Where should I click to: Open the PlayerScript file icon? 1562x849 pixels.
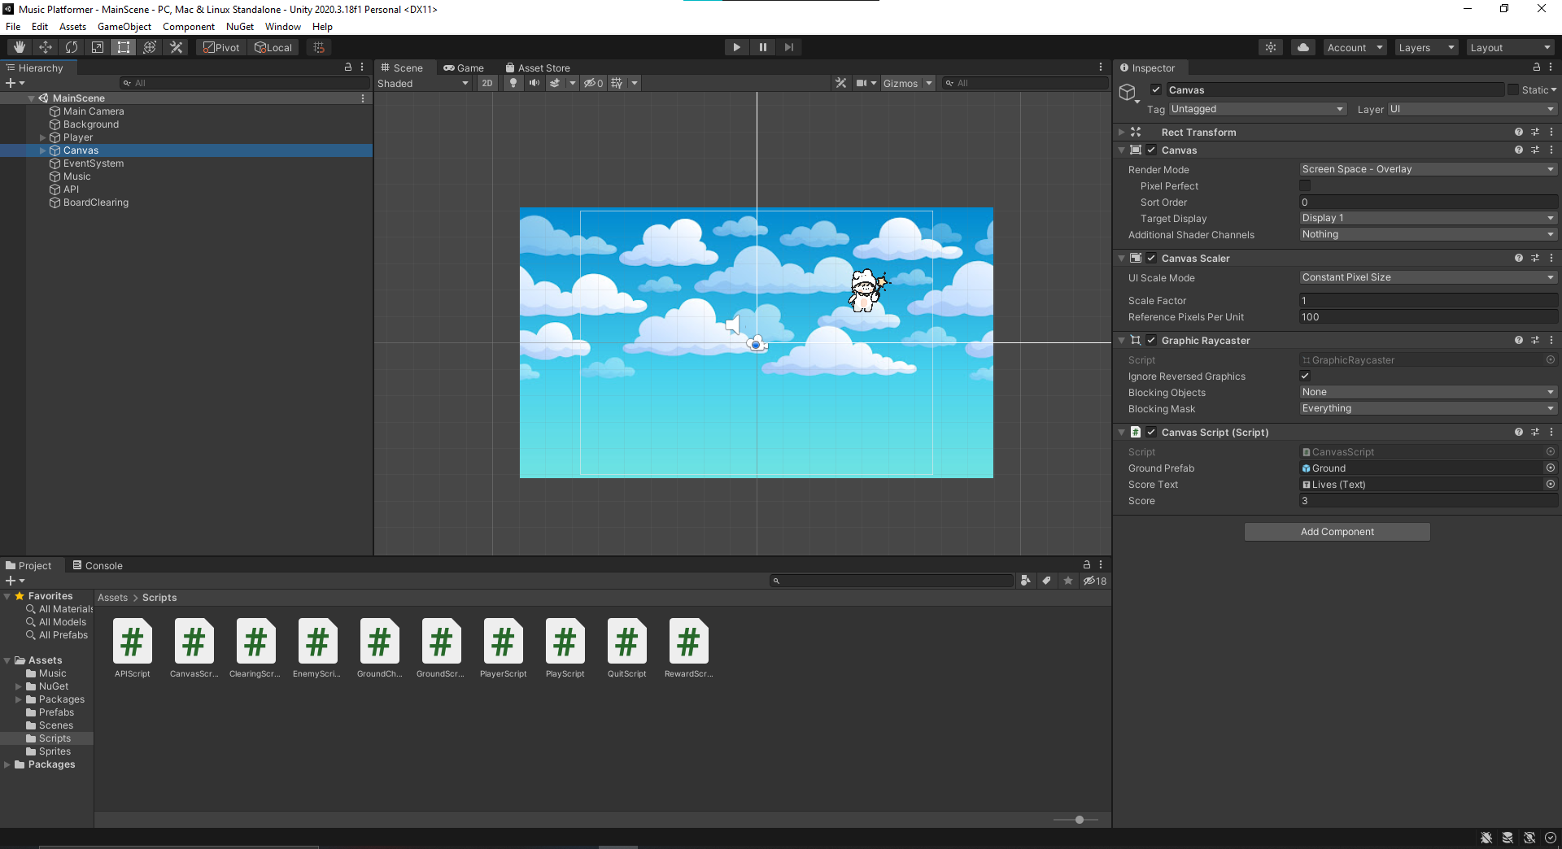(x=503, y=642)
